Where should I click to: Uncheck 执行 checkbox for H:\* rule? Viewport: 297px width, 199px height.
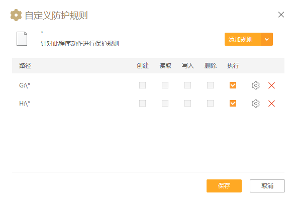pyautogui.click(x=233, y=104)
